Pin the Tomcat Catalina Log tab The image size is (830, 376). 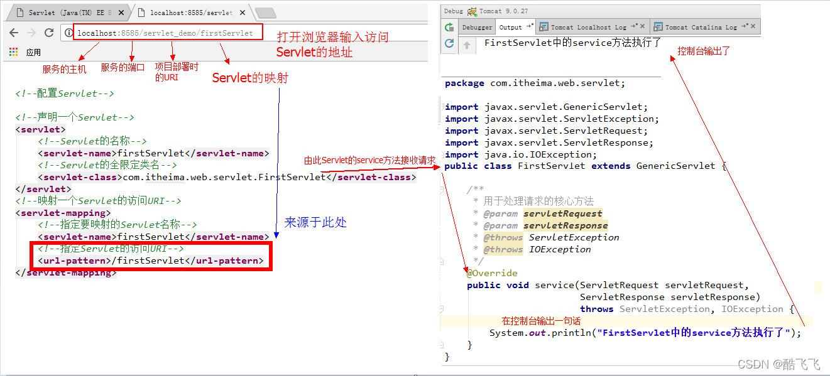746,26
